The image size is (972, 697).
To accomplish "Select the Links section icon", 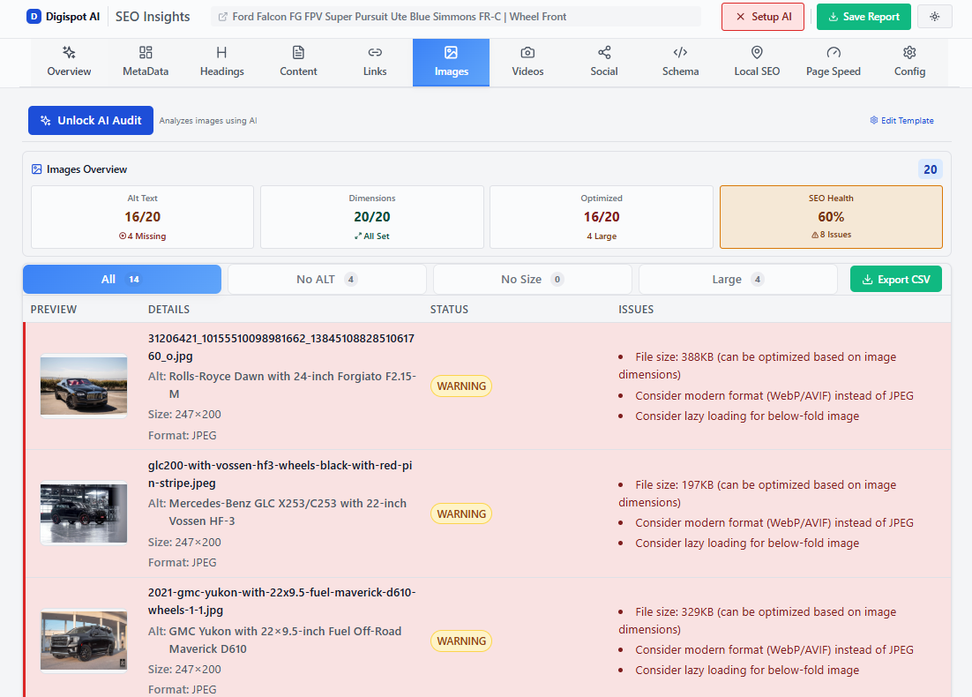I will pyautogui.click(x=374, y=53).
